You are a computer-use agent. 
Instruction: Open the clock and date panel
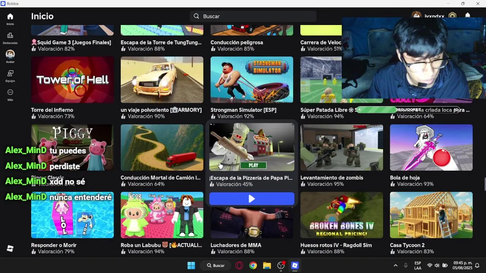click(462, 265)
